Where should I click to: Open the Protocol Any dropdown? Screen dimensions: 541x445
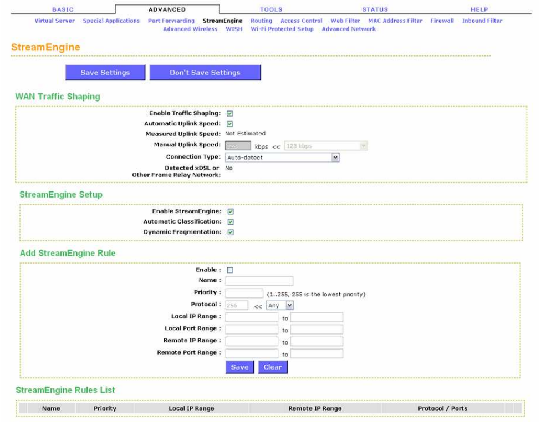(280, 305)
